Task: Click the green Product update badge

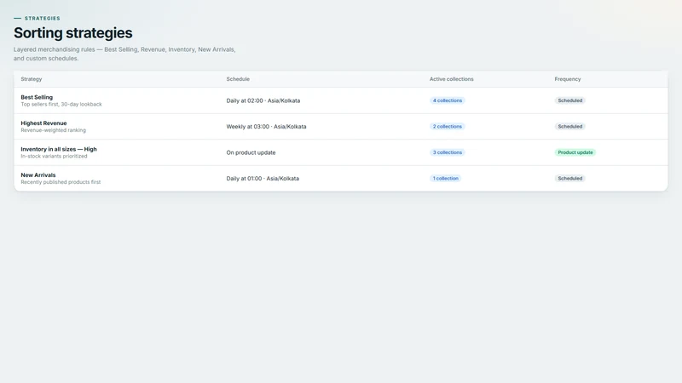Action: (575, 152)
